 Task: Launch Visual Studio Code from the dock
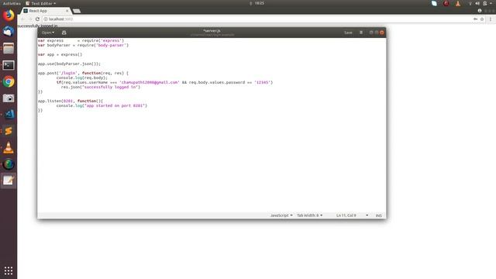point(9,114)
